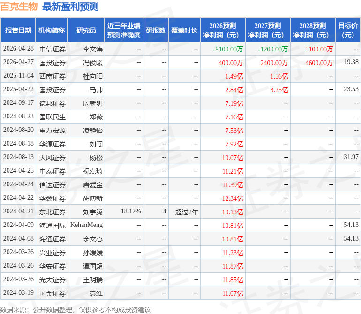Click the 研究员 column header
The height and width of the screenshot is (314, 361).
pos(86,30)
